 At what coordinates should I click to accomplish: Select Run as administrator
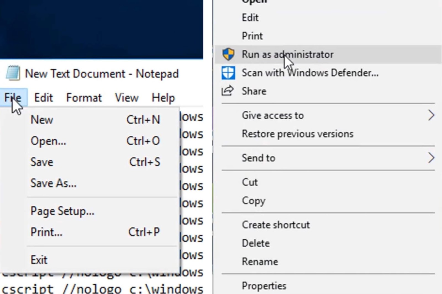click(328, 54)
